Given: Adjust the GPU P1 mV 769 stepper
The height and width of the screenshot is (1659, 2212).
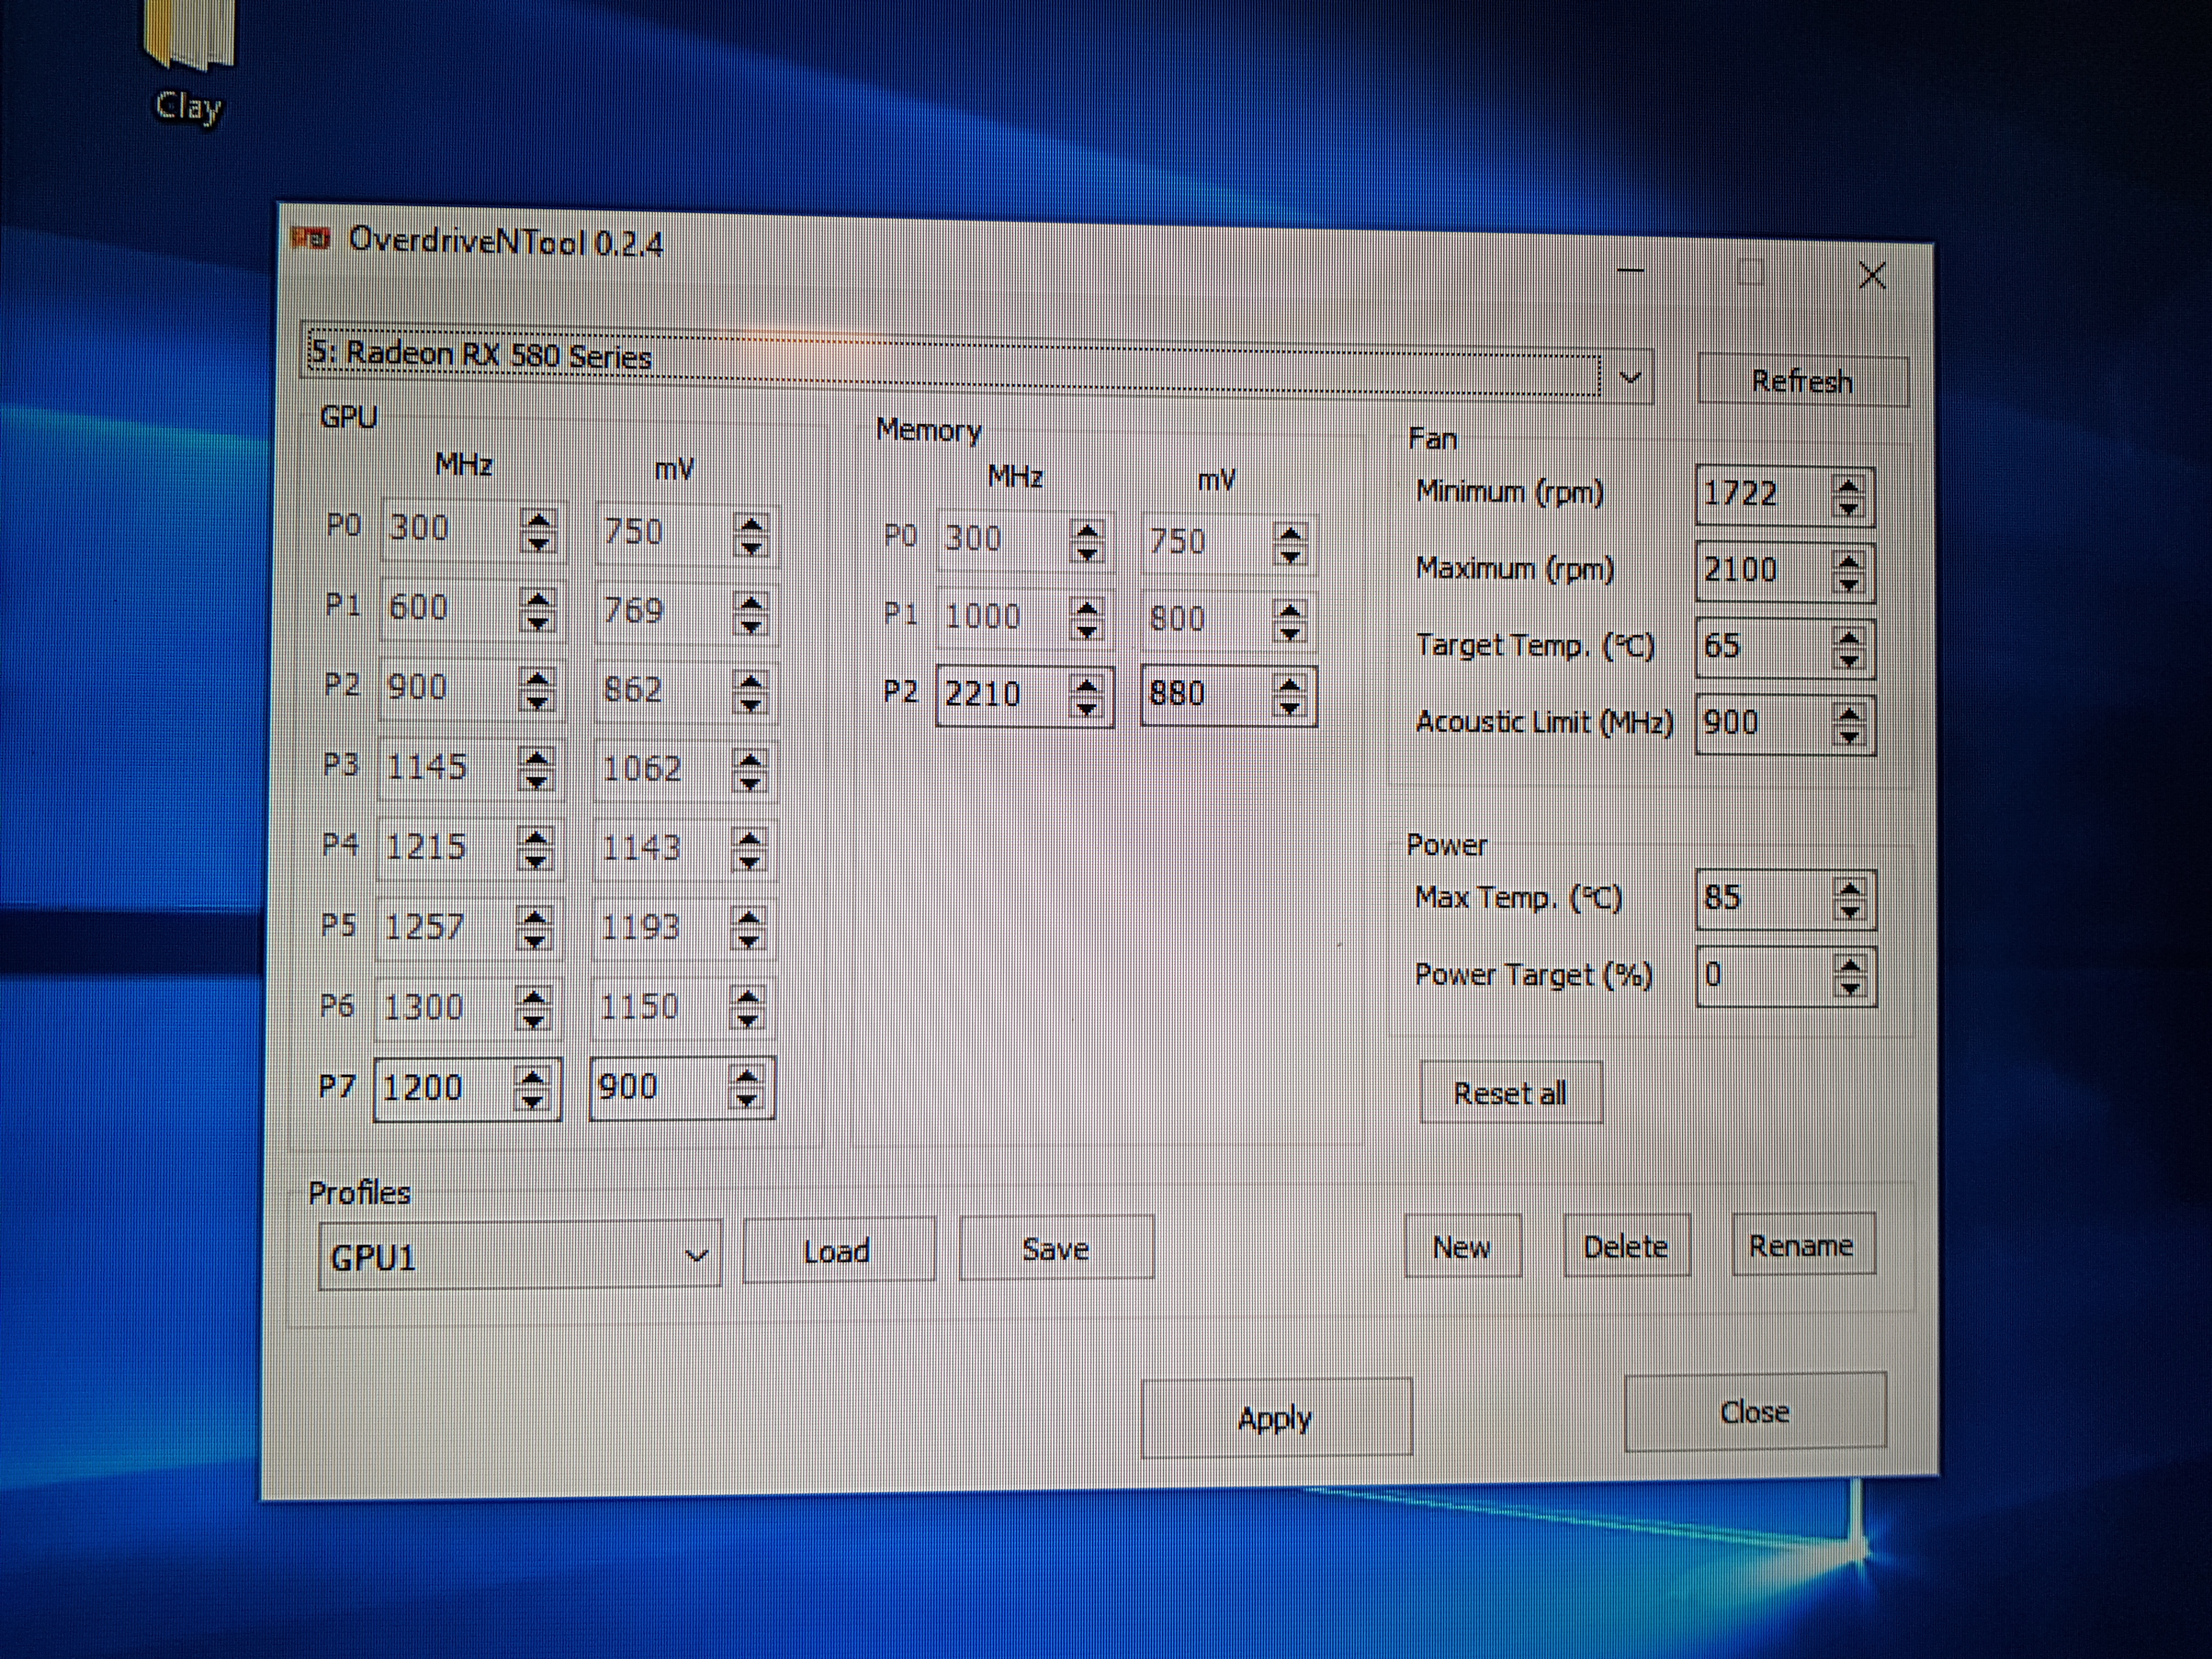Looking at the screenshot, I should 750,613.
